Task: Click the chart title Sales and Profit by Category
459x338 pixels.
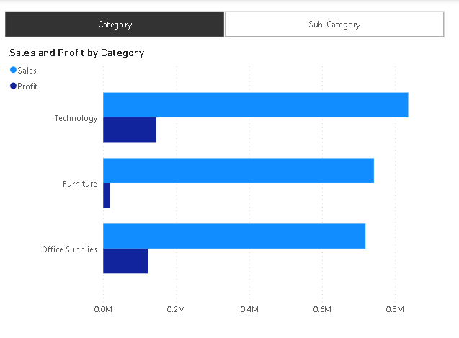Action: [76, 53]
